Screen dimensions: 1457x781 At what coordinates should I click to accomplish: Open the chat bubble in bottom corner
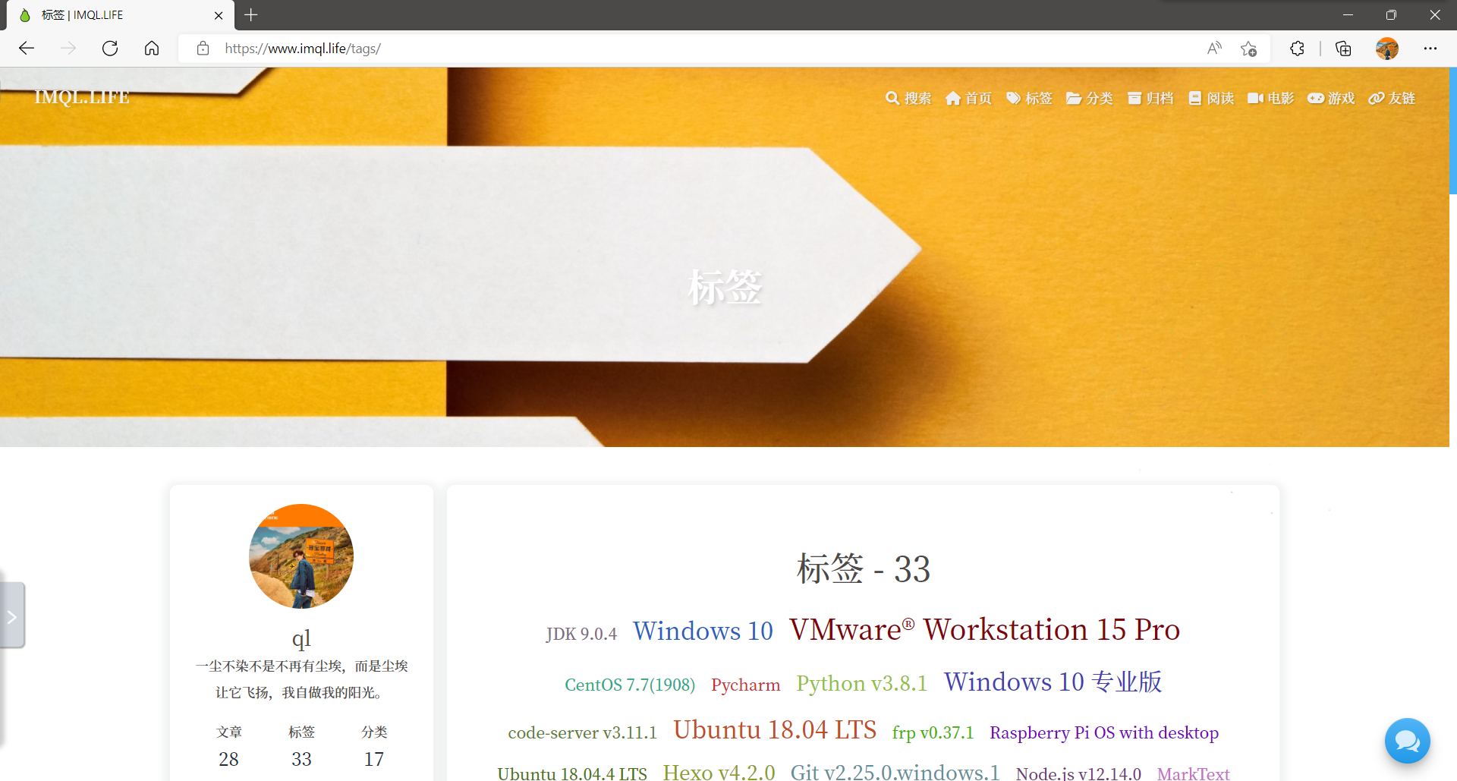(1408, 741)
